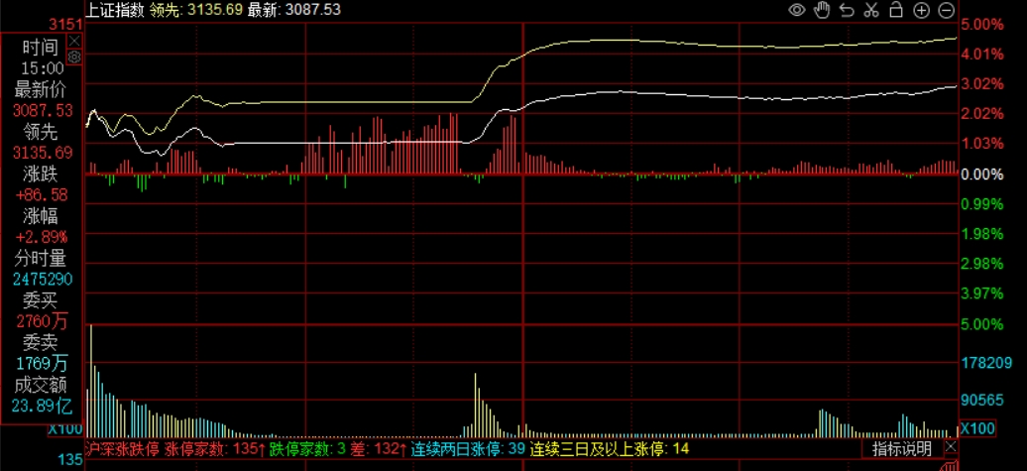Click the 沪深涨跌停 indicator name
The height and width of the screenshot is (471, 1027).
click(122, 449)
